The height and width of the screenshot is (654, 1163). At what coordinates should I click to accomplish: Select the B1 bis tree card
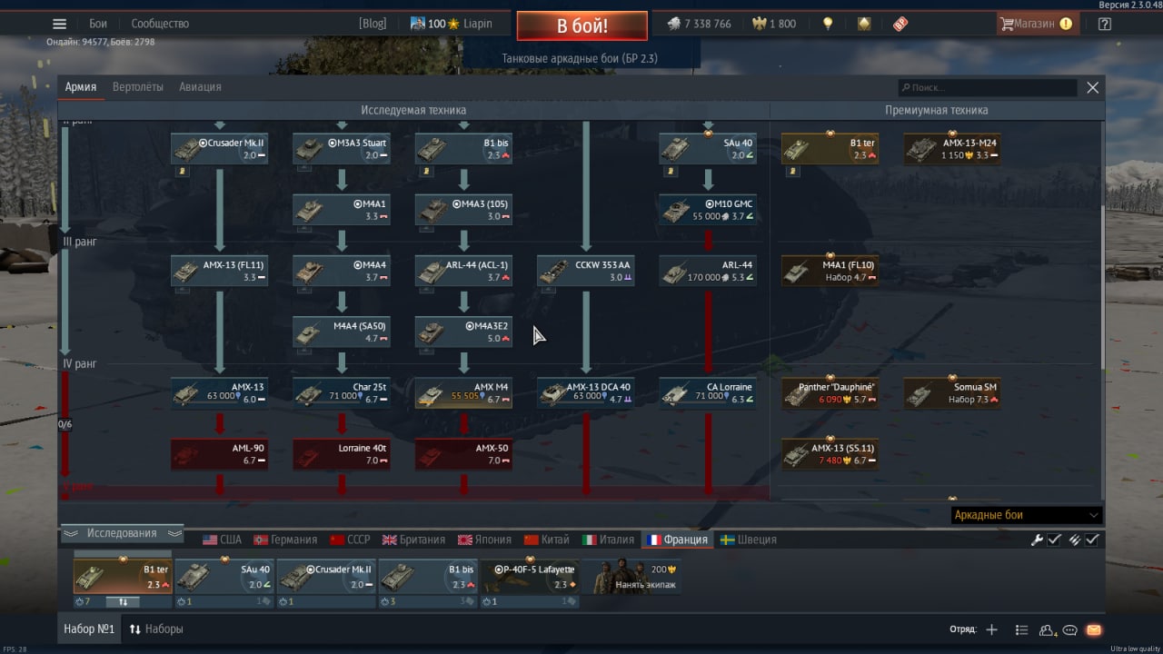[x=463, y=149]
